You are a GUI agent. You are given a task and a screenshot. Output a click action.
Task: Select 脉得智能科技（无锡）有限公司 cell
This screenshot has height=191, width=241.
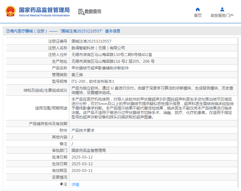coord(98,48)
